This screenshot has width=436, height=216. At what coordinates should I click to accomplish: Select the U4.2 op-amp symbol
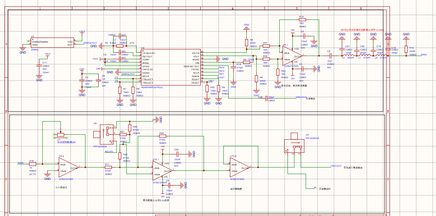[69, 167]
